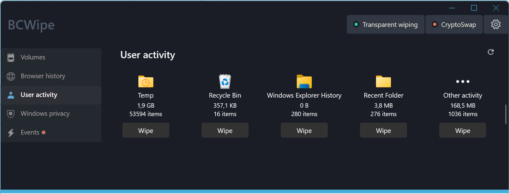Screen dimensions: 509x194
Task: Click the "357,1 KB" Recycle Bin size
Action: tap(225, 105)
